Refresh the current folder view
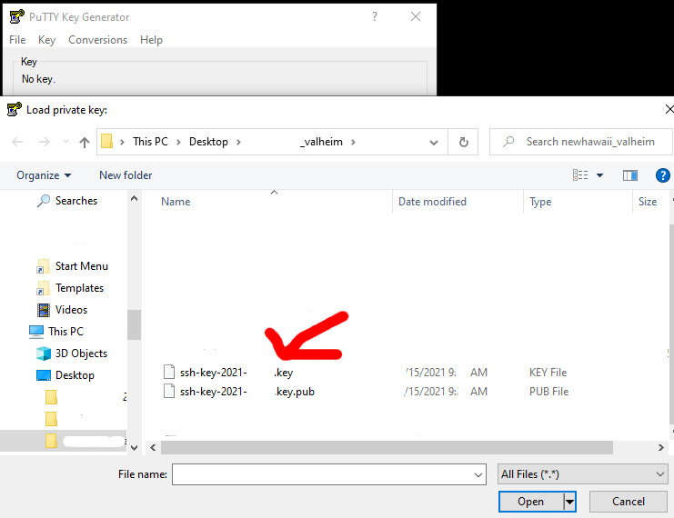 point(463,142)
